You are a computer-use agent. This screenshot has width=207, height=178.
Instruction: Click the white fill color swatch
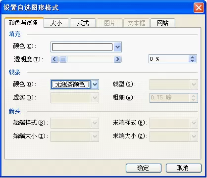point(82,47)
